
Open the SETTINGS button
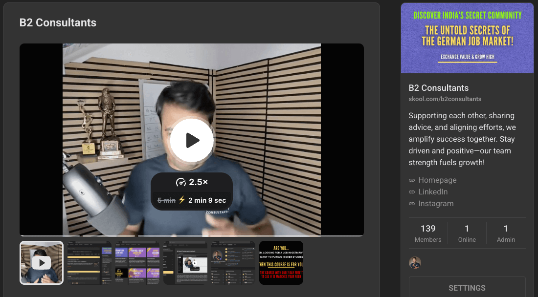click(467, 288)
